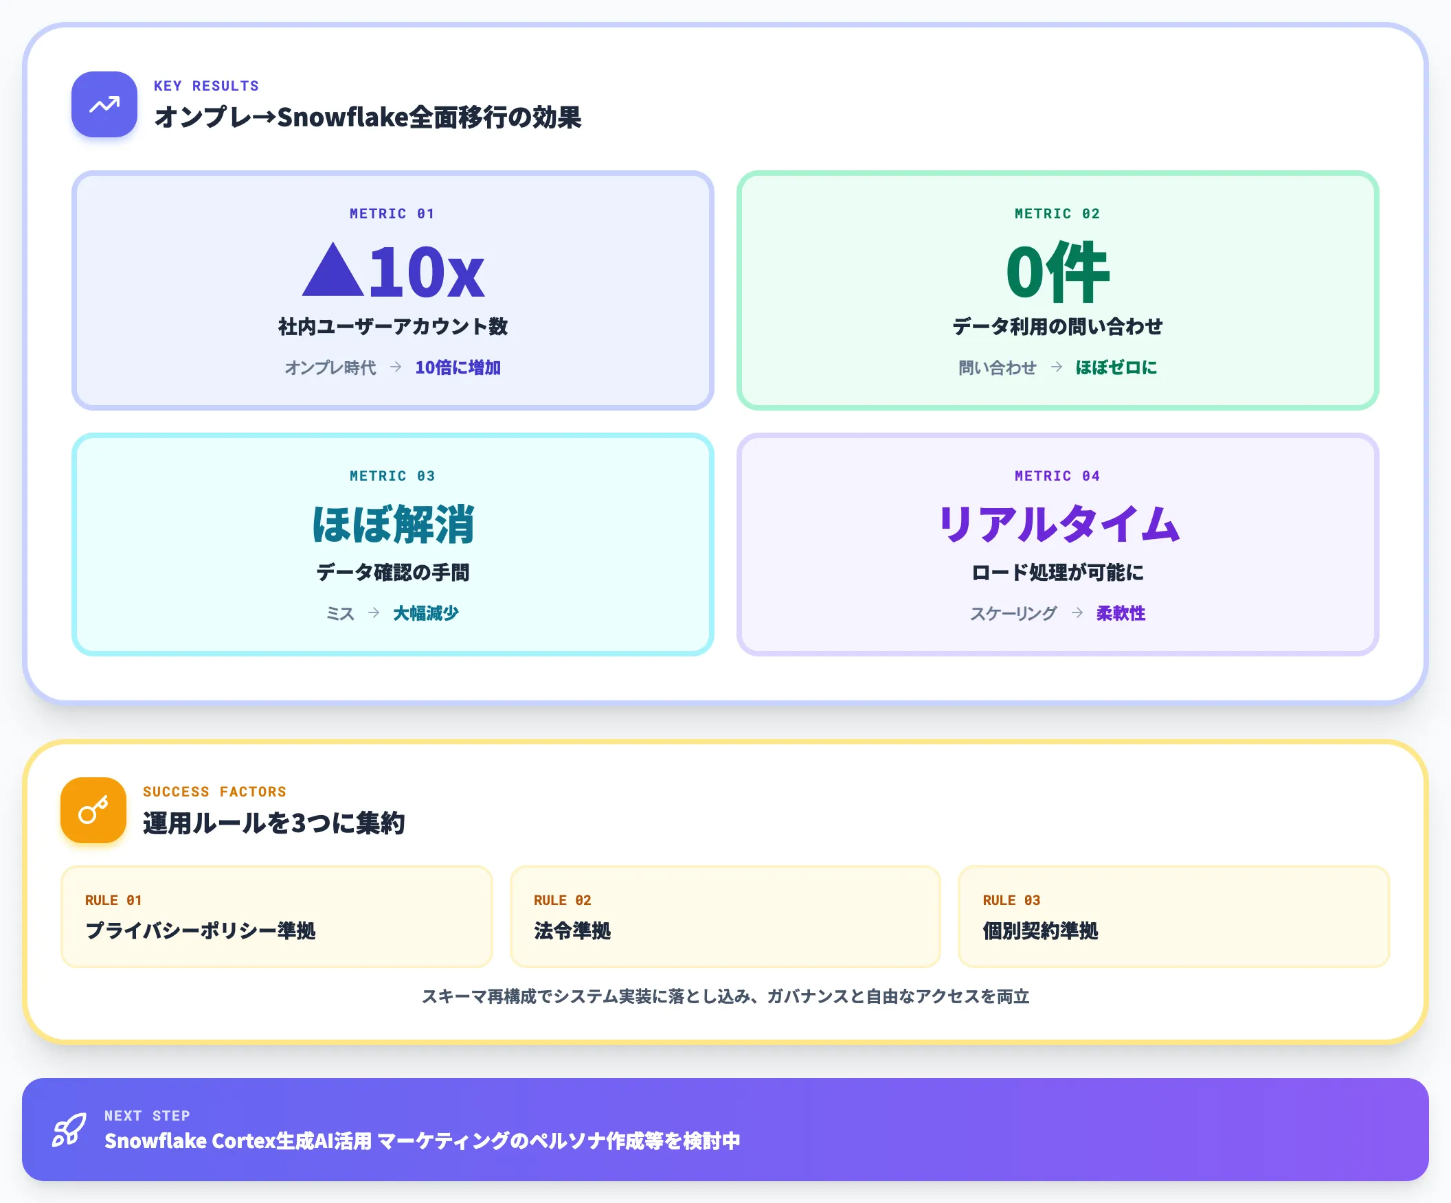Image resolution: width=1451 pixels, height=1203 pixels.
Task: Click the heading オンプレ→Snowflake全面移行の効果
Action: pos(368,117)
